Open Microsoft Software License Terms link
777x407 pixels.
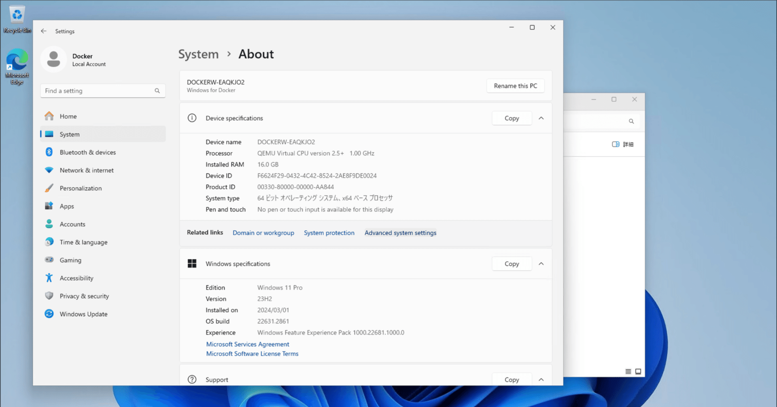tap(252, 354)
